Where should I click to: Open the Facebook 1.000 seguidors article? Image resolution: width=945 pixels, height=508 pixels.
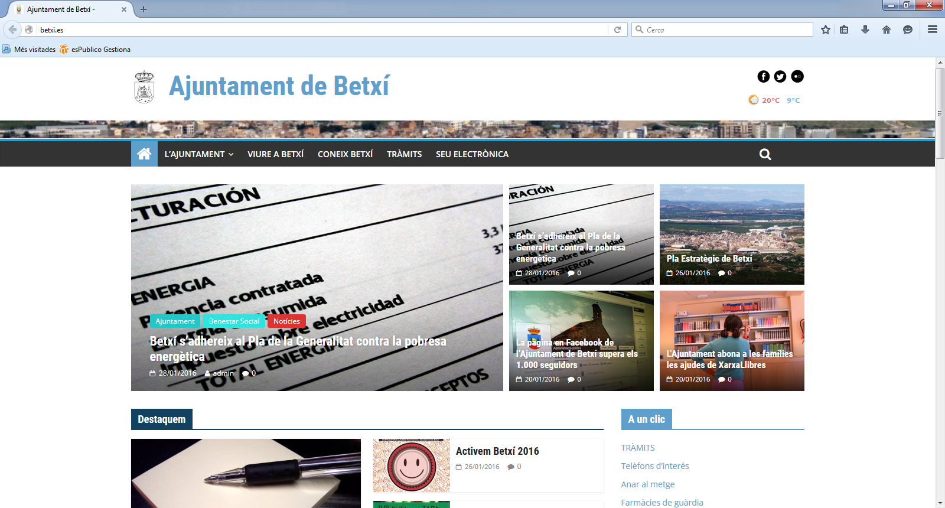tap(576, 354)
